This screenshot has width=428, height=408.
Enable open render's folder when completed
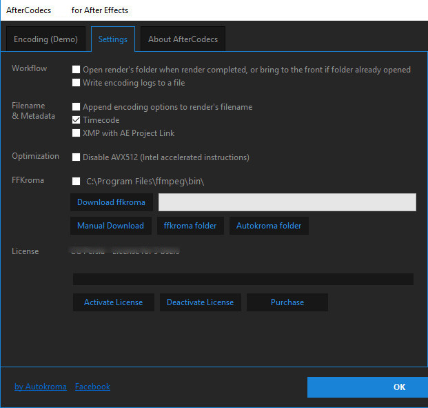coord(76,70)
